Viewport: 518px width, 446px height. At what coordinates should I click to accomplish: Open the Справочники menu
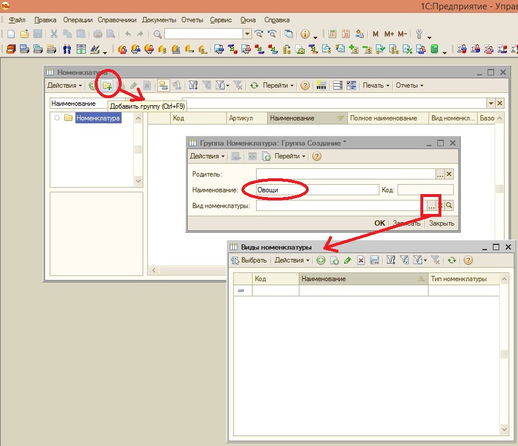tap(117, 20)
